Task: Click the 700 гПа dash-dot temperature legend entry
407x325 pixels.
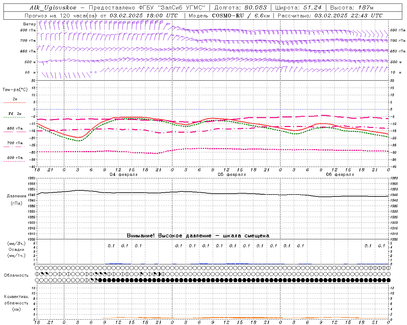Action: pos(15,143)
